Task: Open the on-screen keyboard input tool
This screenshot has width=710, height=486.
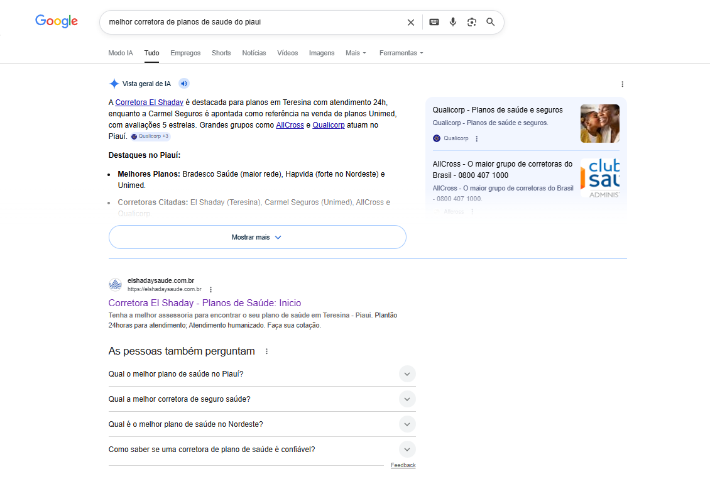Action: pos(434,22)
